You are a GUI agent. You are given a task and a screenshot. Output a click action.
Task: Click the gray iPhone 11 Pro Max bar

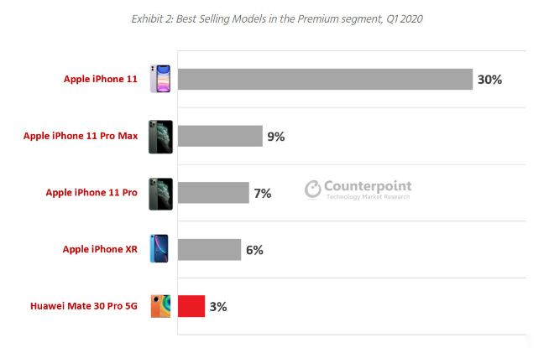click(x=220, y=136)
